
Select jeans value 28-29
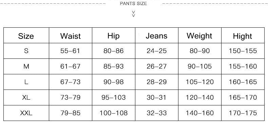coord(157,82)
